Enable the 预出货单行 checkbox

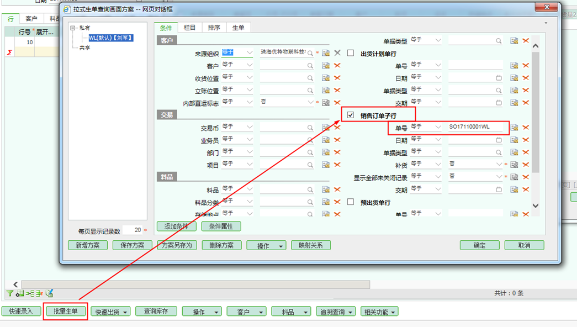pos(351,202)
